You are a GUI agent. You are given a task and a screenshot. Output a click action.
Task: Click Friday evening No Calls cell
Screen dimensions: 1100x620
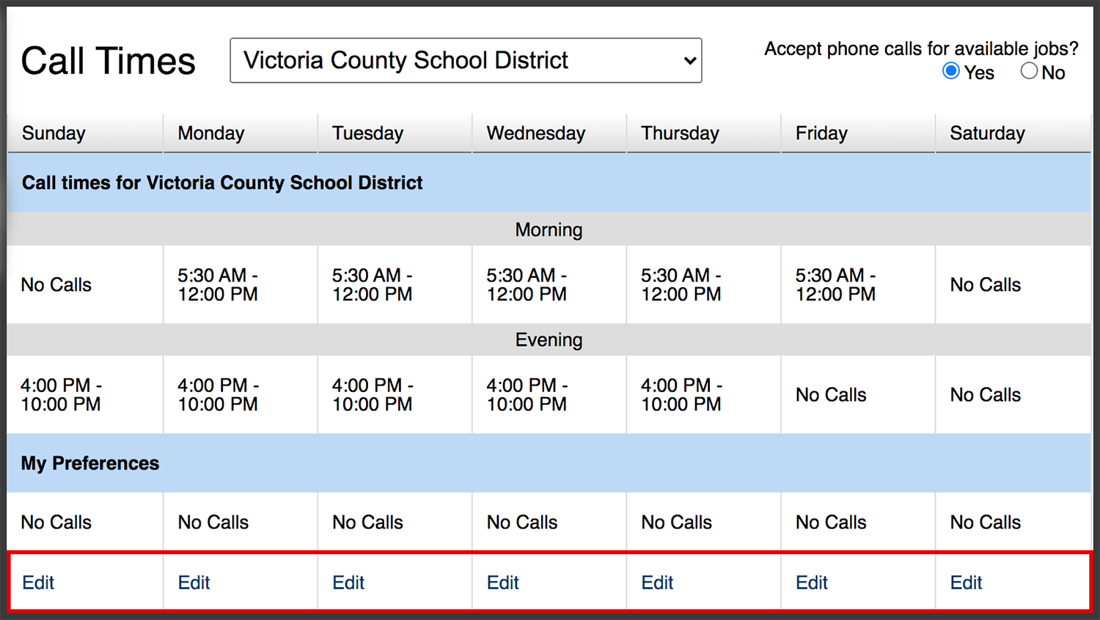pyautogui.click(x=858, y=394)
